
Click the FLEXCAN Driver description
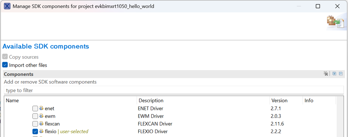point(155,124)
